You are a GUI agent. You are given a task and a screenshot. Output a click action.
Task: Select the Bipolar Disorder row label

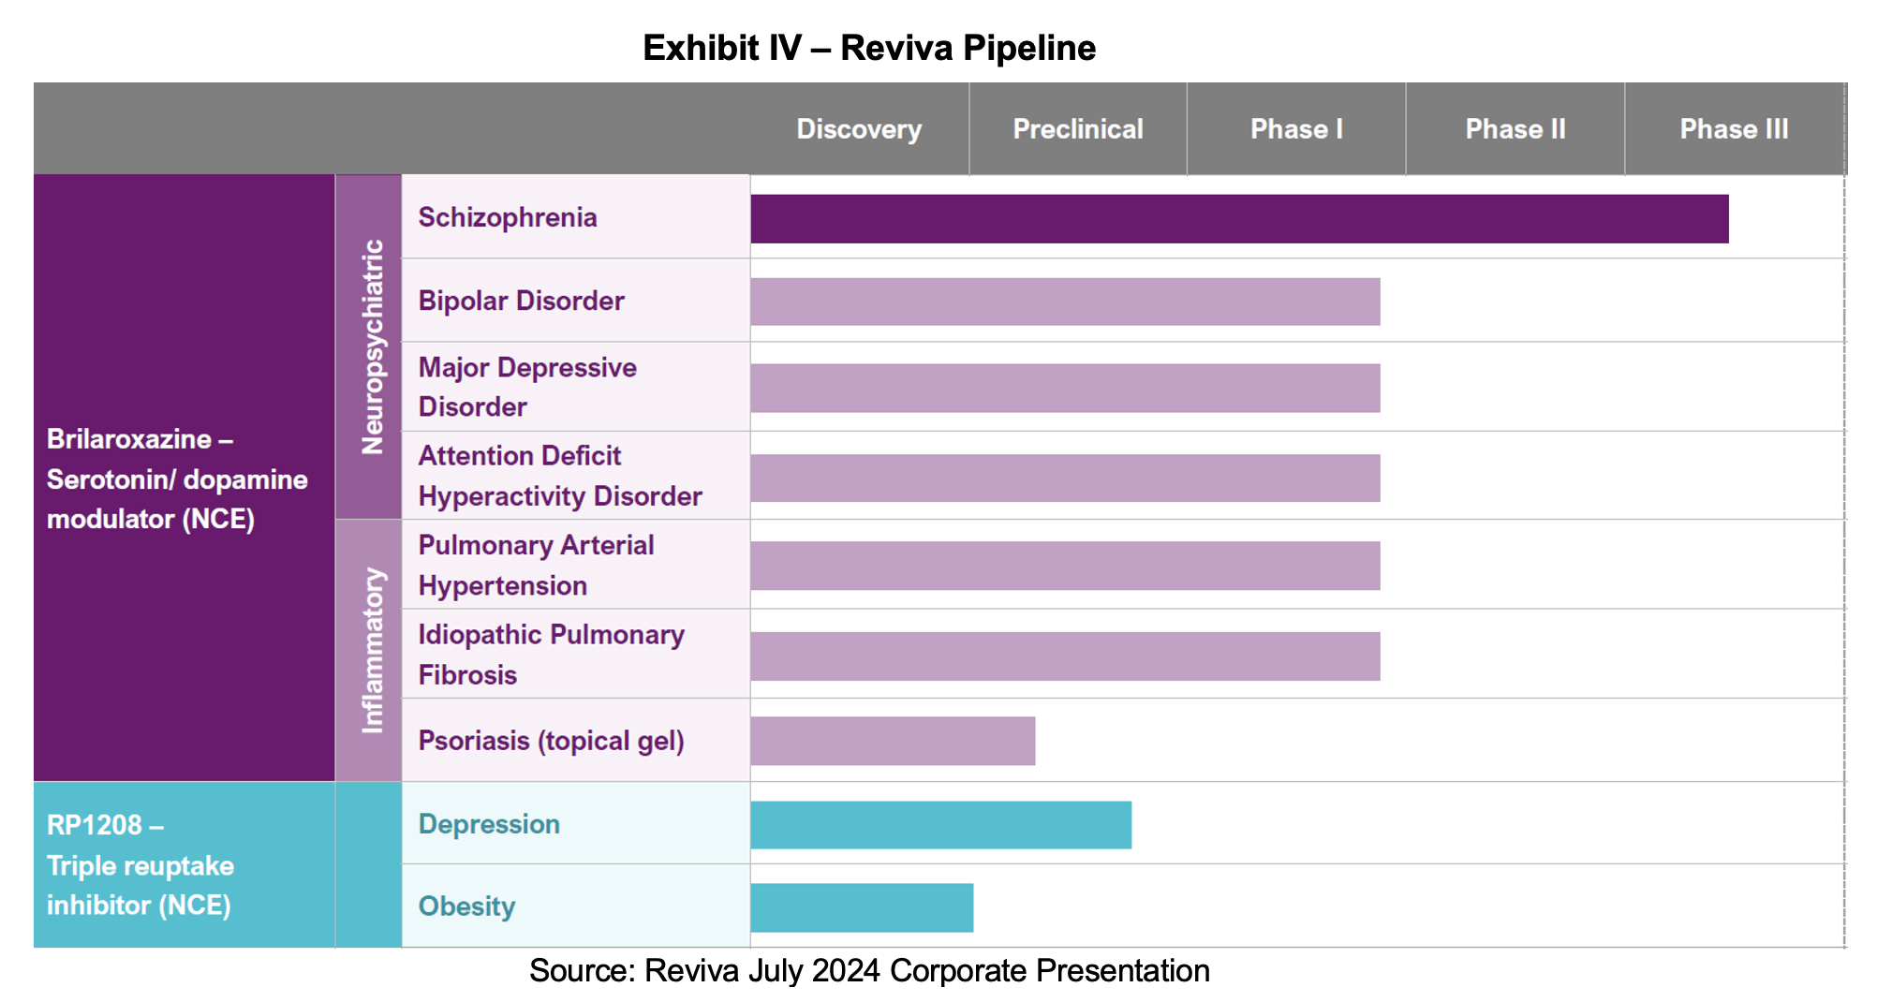click(521, 301)
